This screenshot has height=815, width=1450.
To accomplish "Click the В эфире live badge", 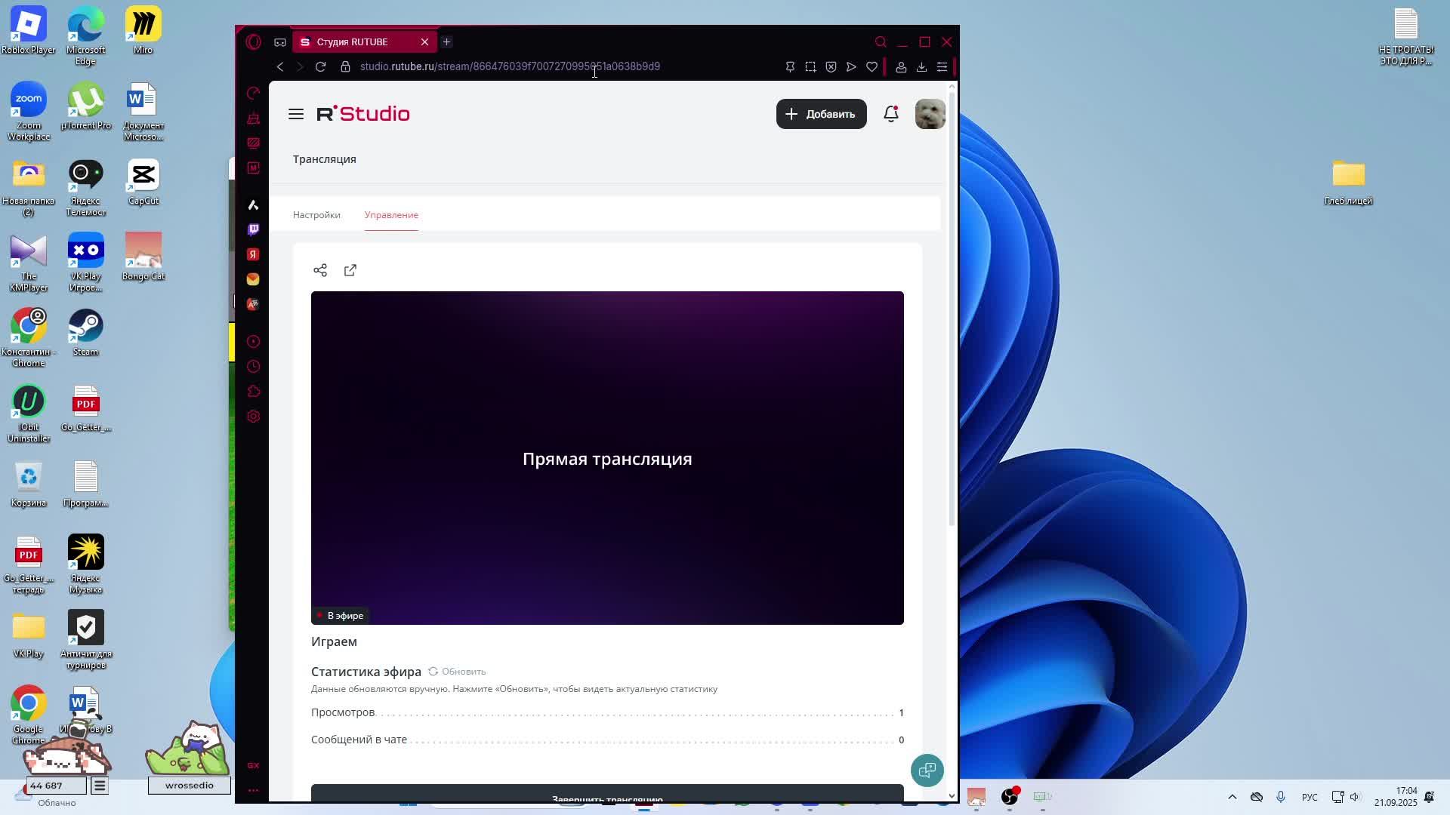I will click(340, 616).
